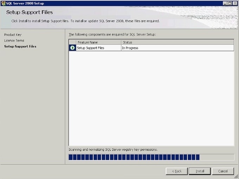The image size is (239, 179).
Task: Minimize the SQL Server 2008 Setup window
Action: tap(225, 3)
